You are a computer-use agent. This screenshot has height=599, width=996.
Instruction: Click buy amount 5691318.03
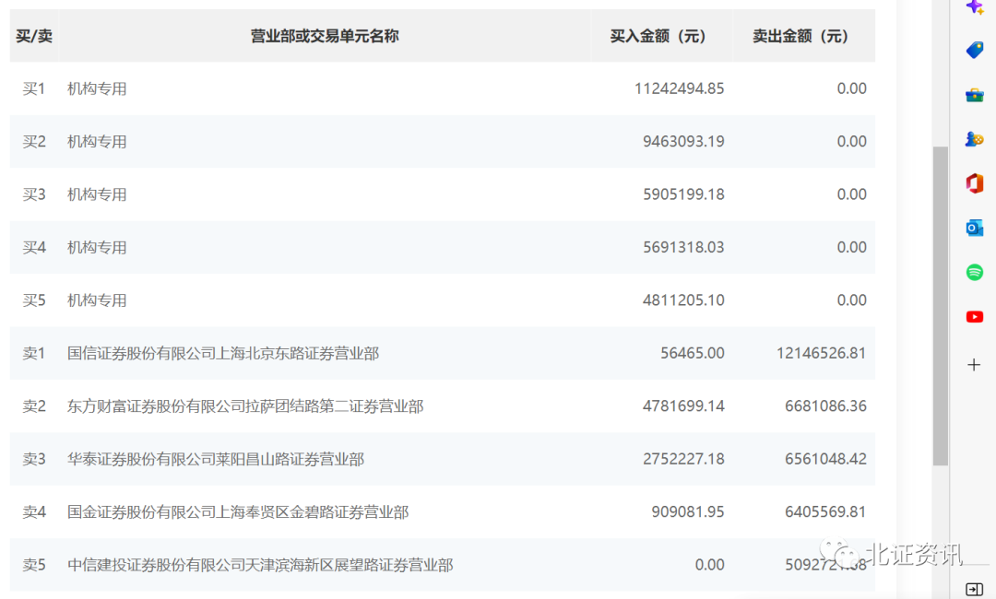pos(683,248)
